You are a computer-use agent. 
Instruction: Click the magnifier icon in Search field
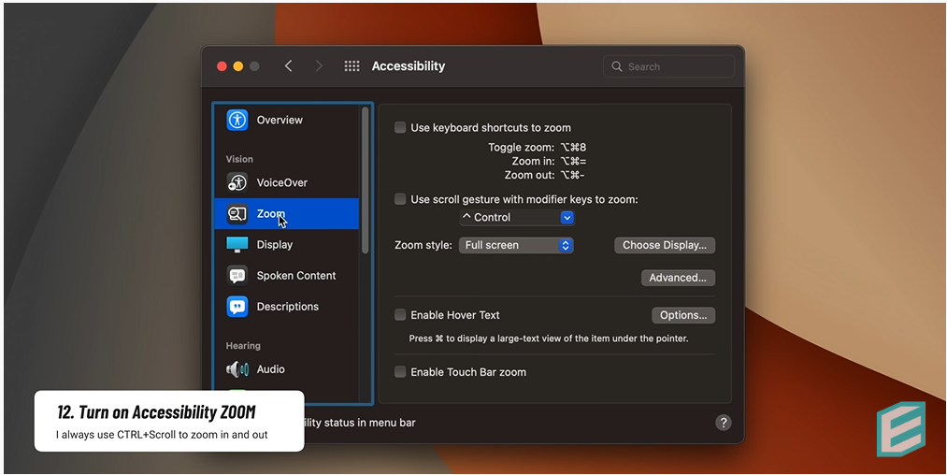pos(617,66)
